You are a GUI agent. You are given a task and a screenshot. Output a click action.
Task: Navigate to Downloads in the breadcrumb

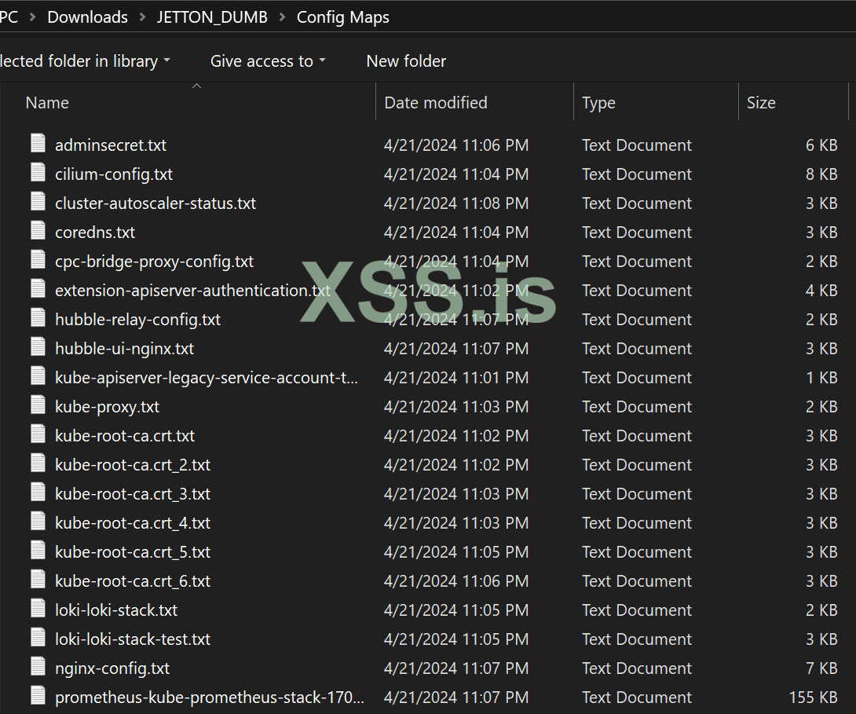[87, 17]
